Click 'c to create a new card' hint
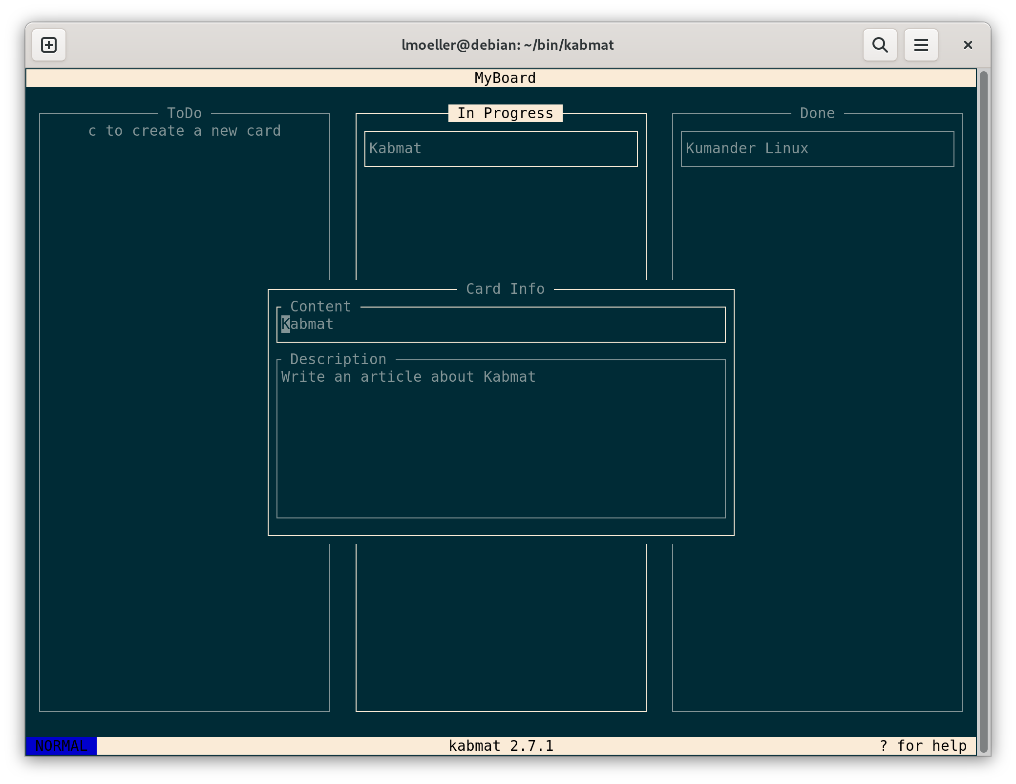This screenshot has height=784, width=1016. (x=184, y=131)
